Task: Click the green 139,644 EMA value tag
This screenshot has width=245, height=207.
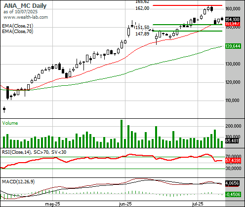Action: click(x=233, y=46)
